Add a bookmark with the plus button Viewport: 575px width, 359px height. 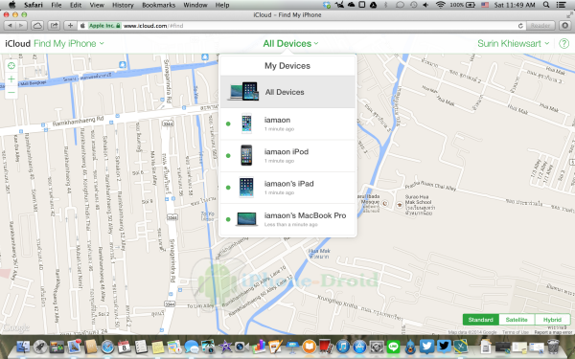point(70,25)
